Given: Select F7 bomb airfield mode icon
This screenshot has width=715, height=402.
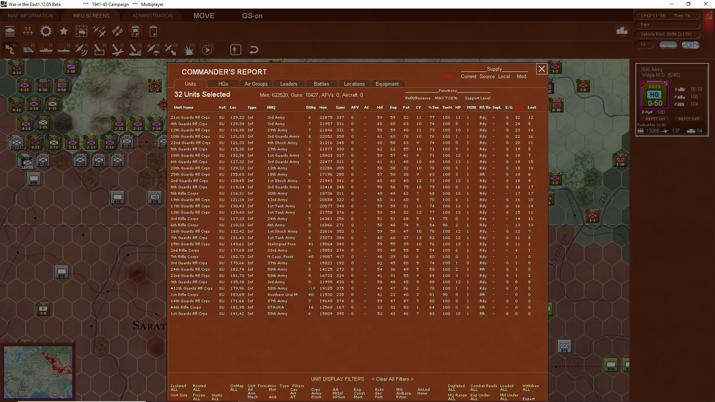Looking at the screenshot, I should click(x=117, y=50).
